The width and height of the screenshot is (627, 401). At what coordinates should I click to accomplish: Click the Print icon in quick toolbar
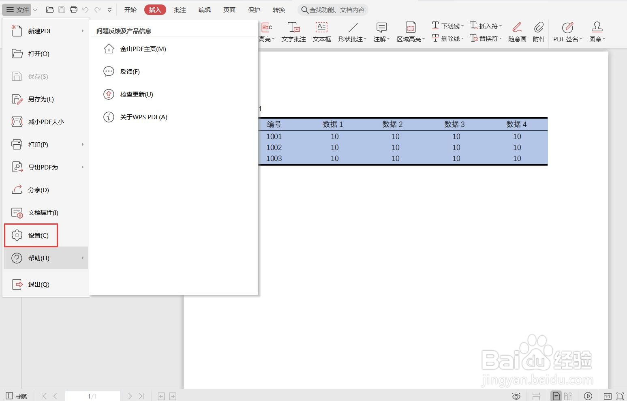point(74,10)
